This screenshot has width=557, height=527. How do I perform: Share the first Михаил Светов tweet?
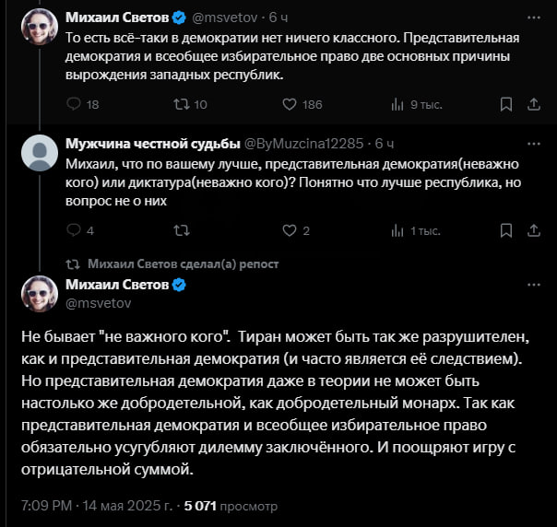[533, 105]
